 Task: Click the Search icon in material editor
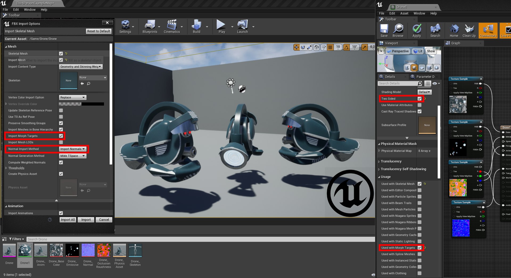pos(435,31)
